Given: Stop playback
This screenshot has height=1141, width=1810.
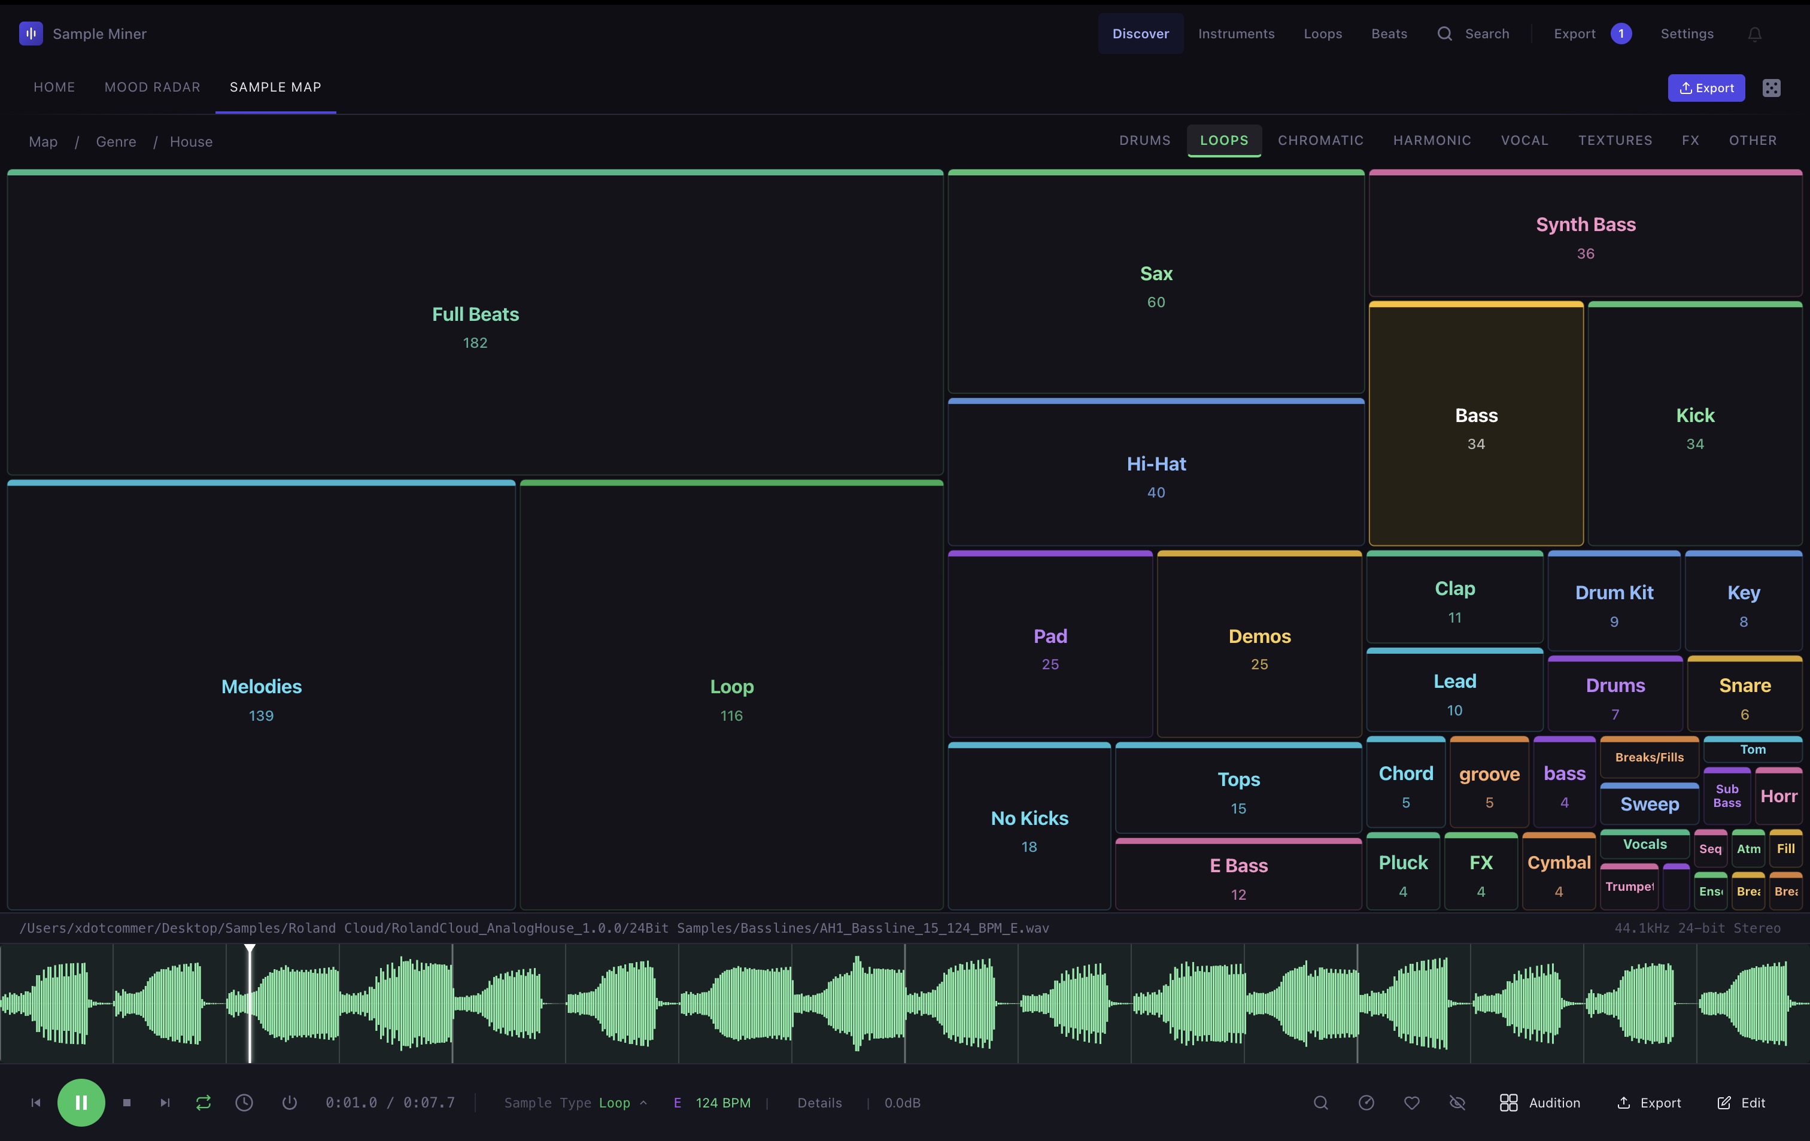Looking at the screenshot, I should tap(126, 1102).
